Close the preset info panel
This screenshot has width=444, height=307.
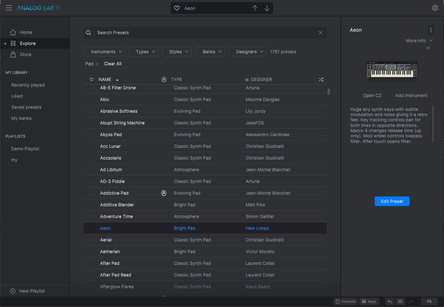(428, 48)
